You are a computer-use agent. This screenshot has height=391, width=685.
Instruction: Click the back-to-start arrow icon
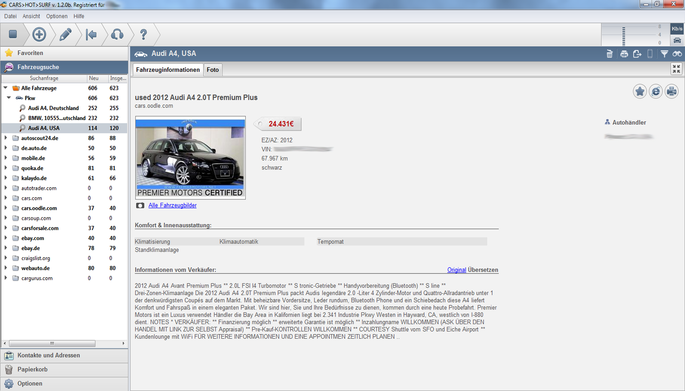tap(91, 34)
